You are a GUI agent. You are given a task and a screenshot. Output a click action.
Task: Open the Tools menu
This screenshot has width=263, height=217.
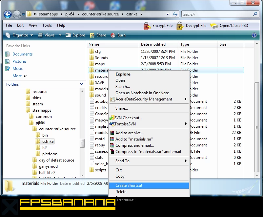(47, 25)
